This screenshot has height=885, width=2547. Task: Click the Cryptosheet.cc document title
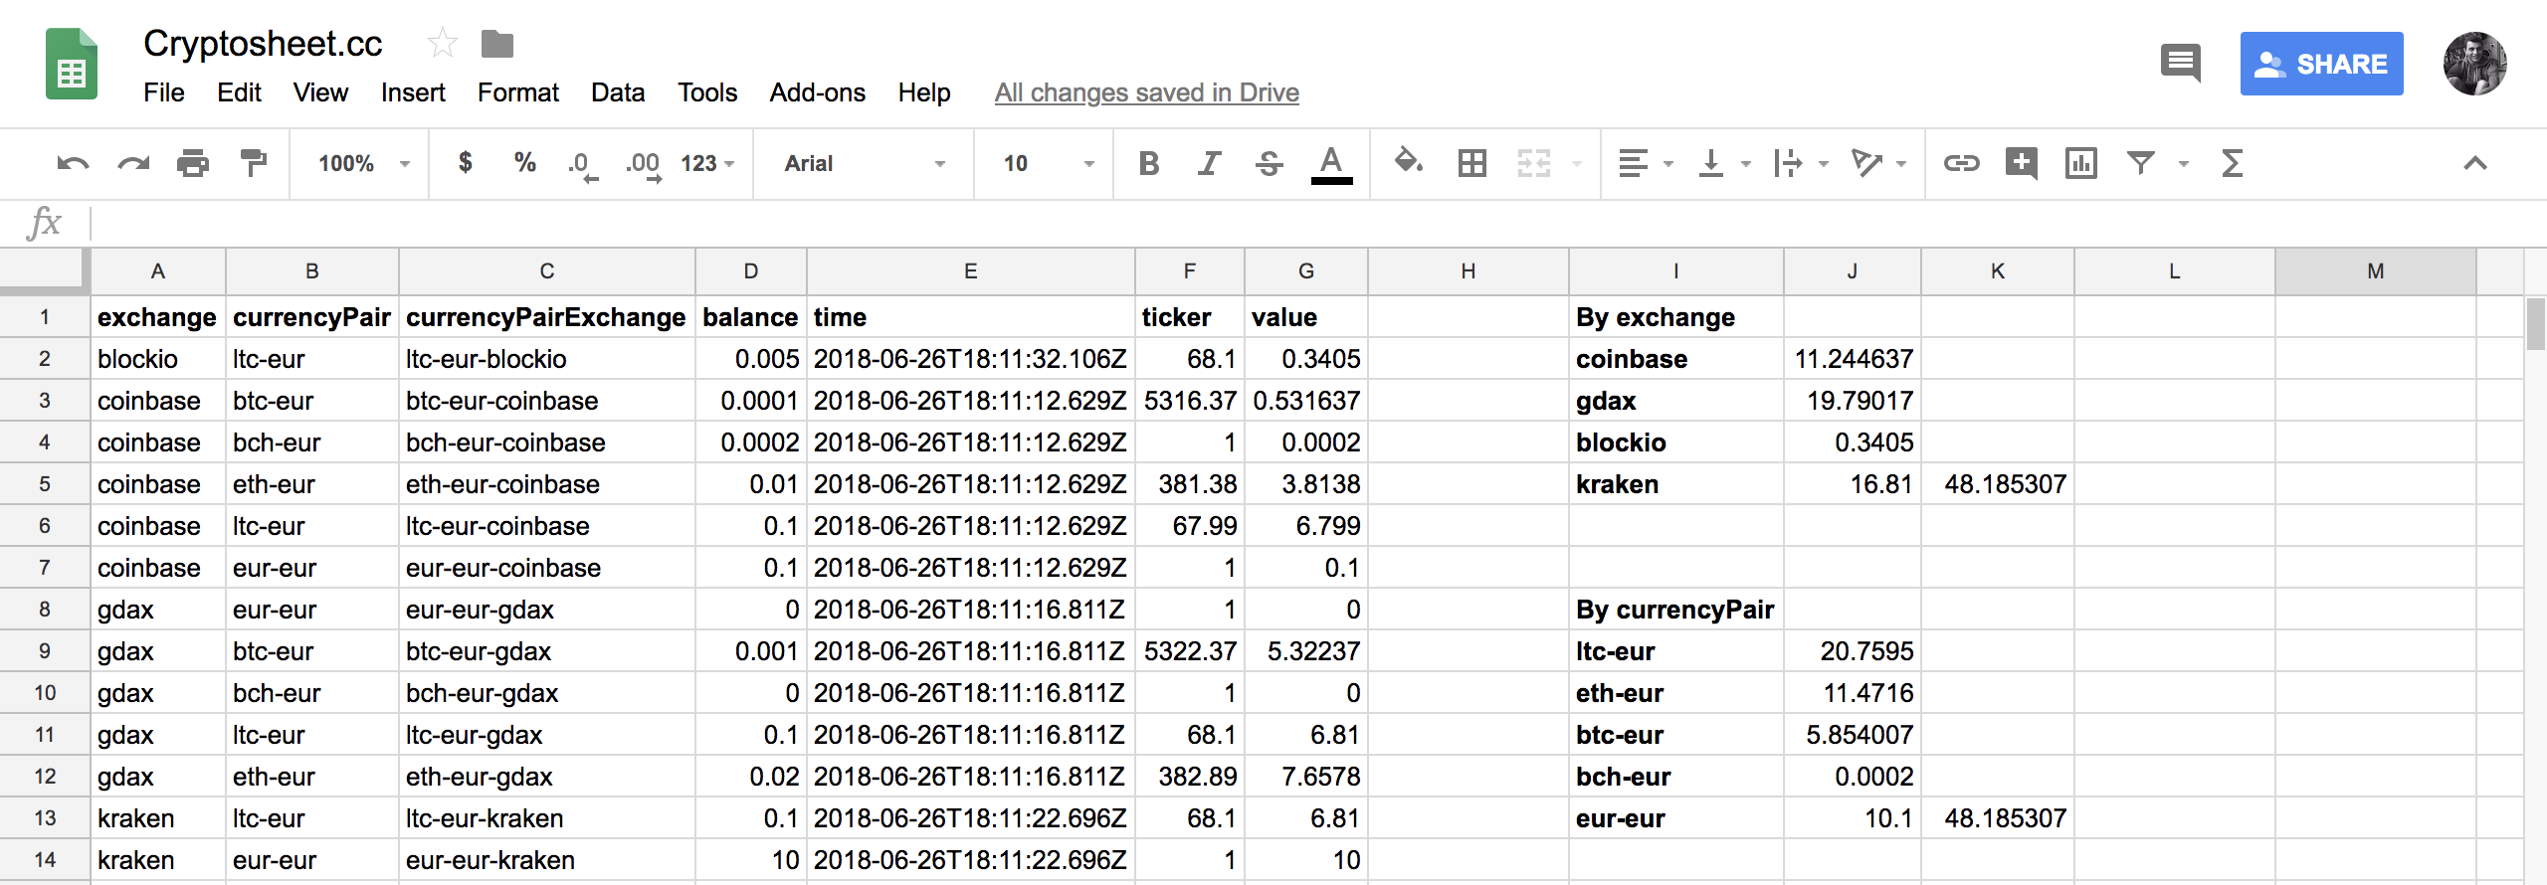[263, 44]
